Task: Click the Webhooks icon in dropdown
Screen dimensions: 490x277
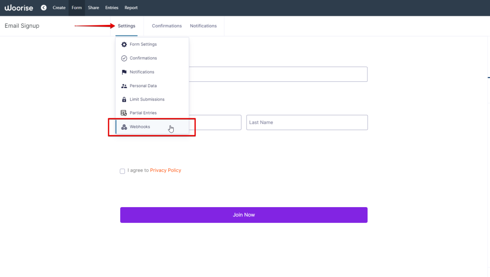Action: (124, 127)
